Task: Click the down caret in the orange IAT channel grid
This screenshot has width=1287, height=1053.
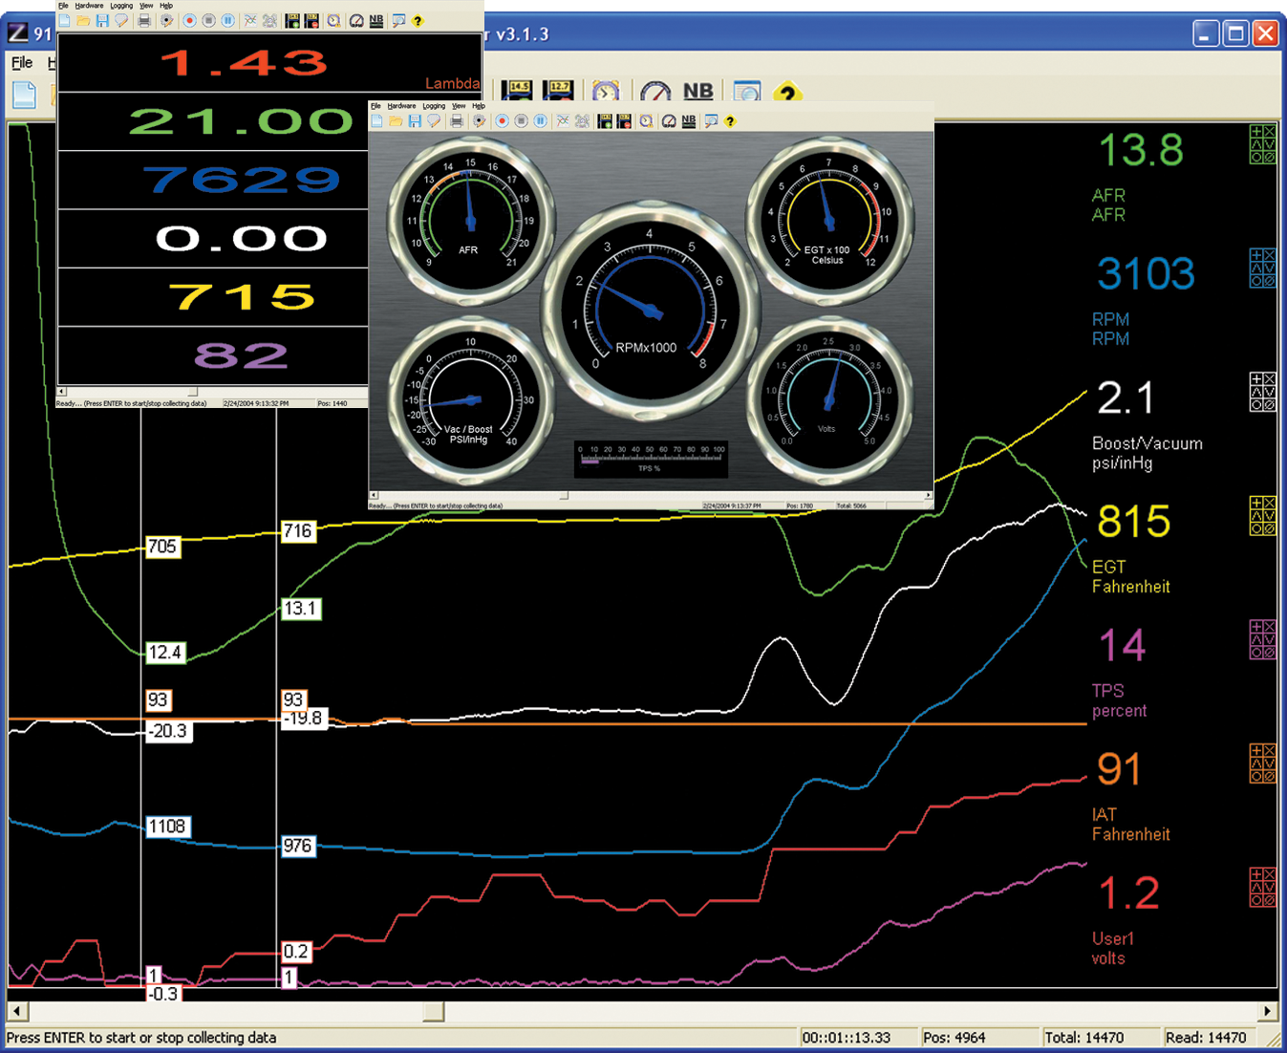Action: 1269,763
